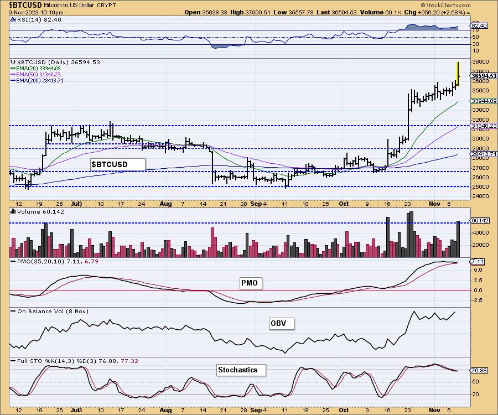The width and height of the screenshot is (498, 415).
Task: Click the 24000 price axis label
Action: point(480,196)
